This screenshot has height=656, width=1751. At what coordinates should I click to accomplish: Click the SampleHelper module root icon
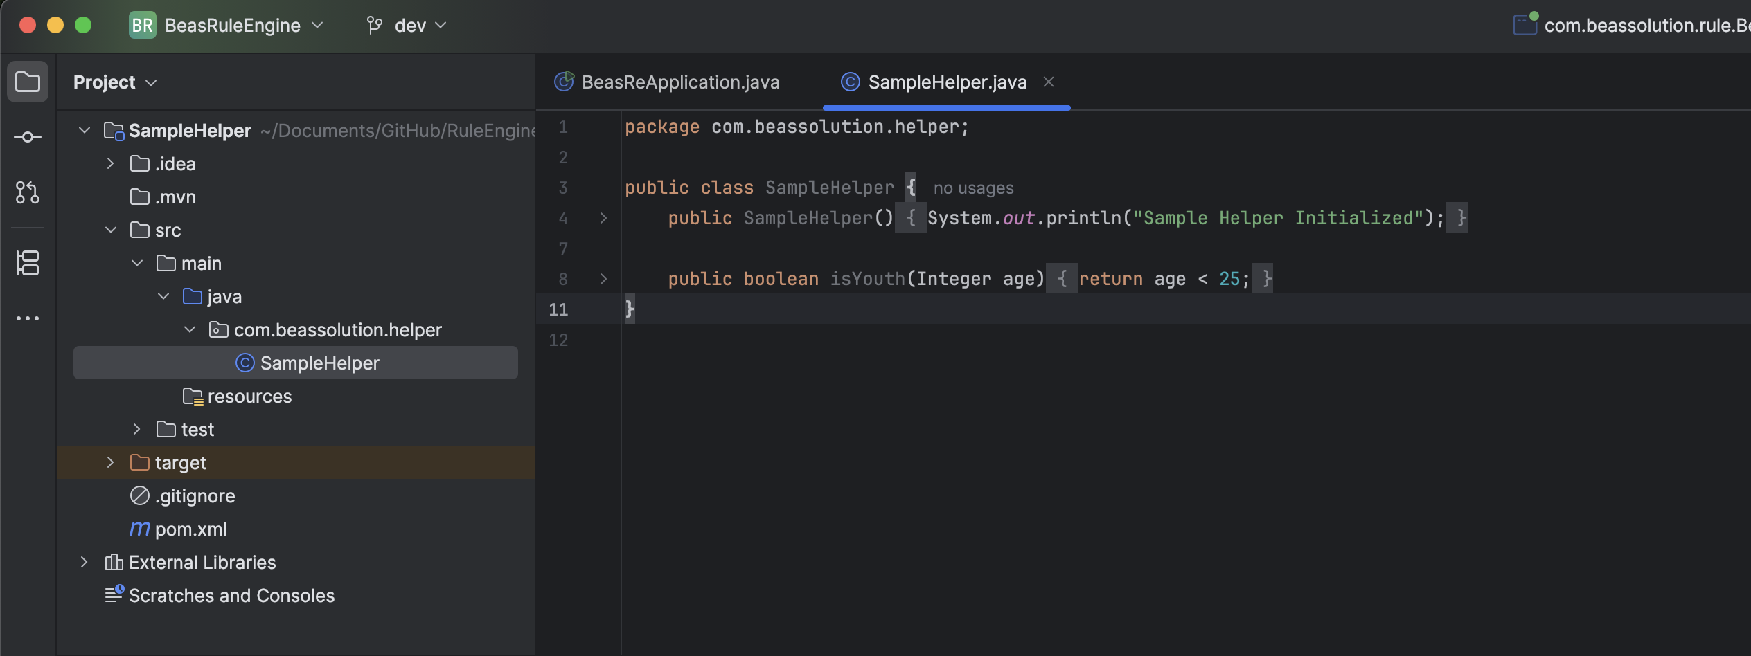click(114, 131)
